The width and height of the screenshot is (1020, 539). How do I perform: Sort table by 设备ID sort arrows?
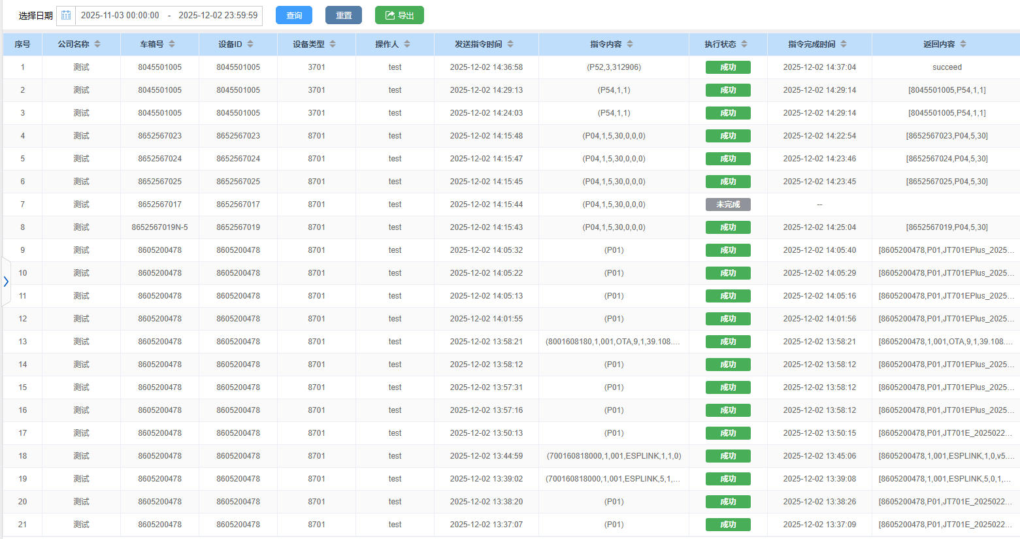[x=250, y=44]
